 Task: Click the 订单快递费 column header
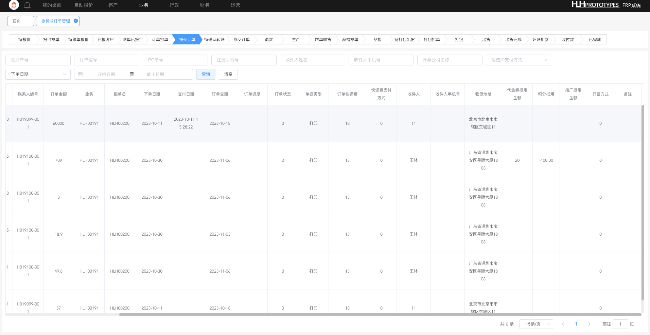(x=347, y=94)
